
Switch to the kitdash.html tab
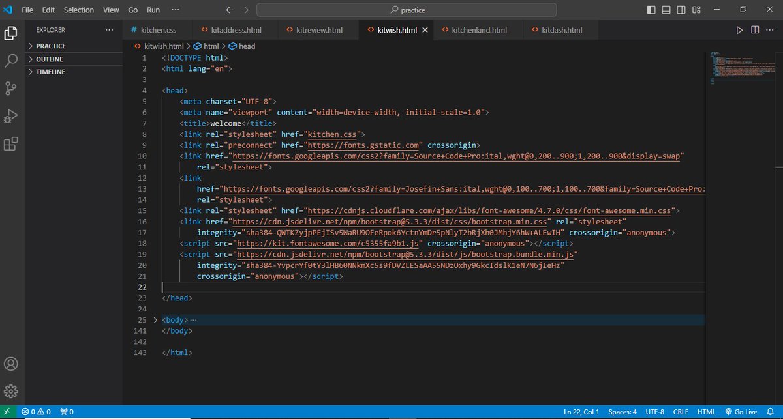562,30
